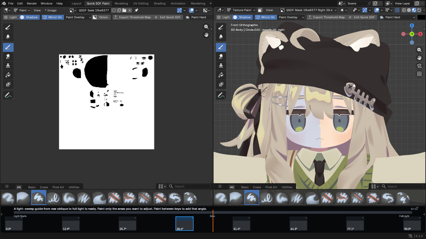Toggle the overlays button in 3D viewport header

pyautogui.click(x=377, y=10)
